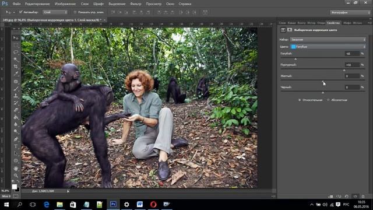Adjust the Пурпурный slider handle
Screen dimensions: 373x210
point(344,70)
